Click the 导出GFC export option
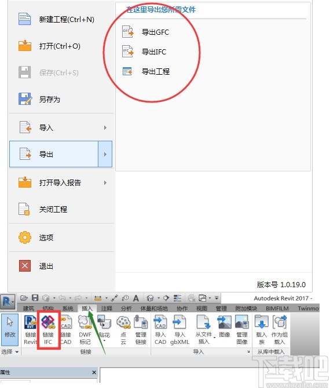Image resolution: width=330 pixels, height=388 pixels. 146,32
